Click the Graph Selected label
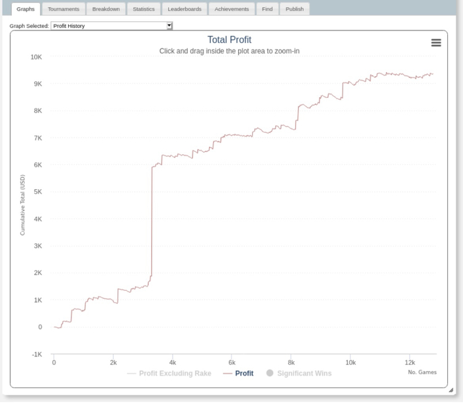This screenshot has width=463, height=408. click(x=29, y=26)
